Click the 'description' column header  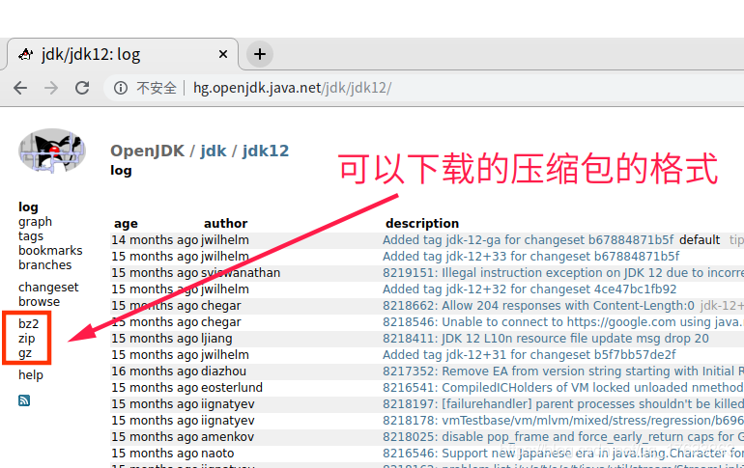tap(422, 224)
